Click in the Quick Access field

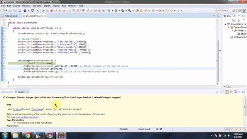click(222, 10)
